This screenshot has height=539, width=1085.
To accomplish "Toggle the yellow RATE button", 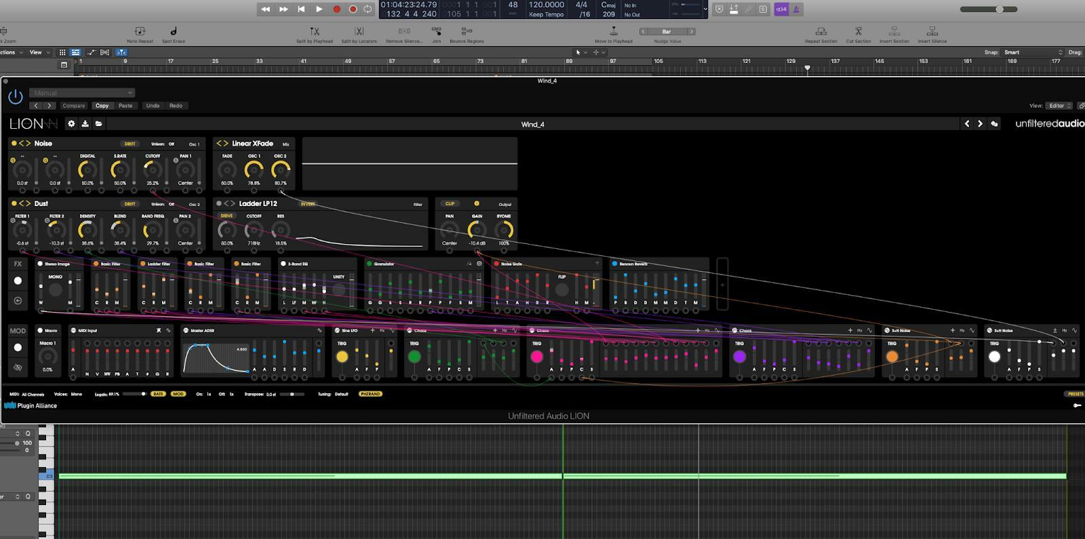I will [158, 394].
